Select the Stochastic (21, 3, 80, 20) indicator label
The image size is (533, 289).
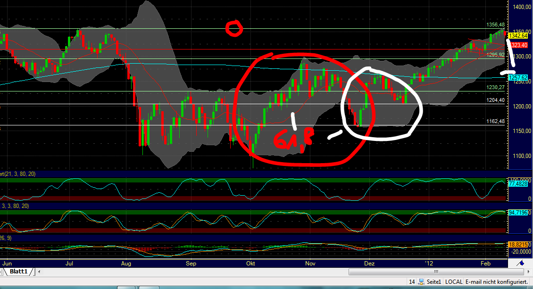coord(18,174)
